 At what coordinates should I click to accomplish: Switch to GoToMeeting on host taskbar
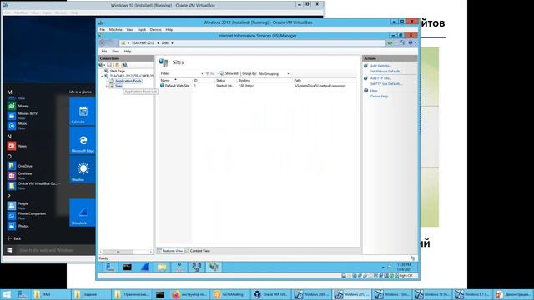click(229, 294)
